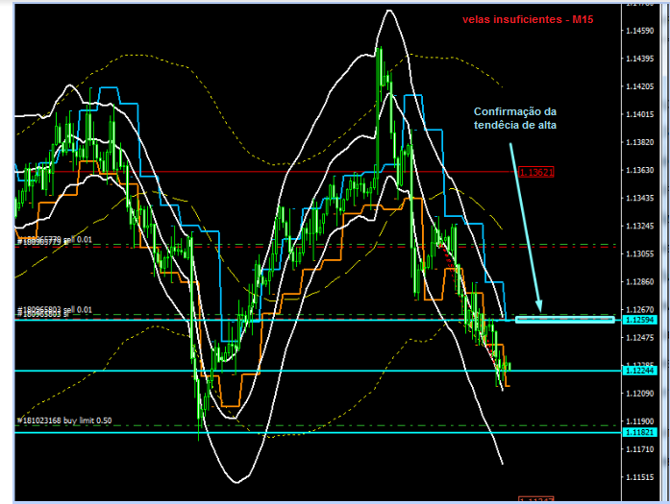Viewport: 670px width, 504px height.
Task: Select the 'Confirmação da tendência de alta' text
Action: click(515, 117)
